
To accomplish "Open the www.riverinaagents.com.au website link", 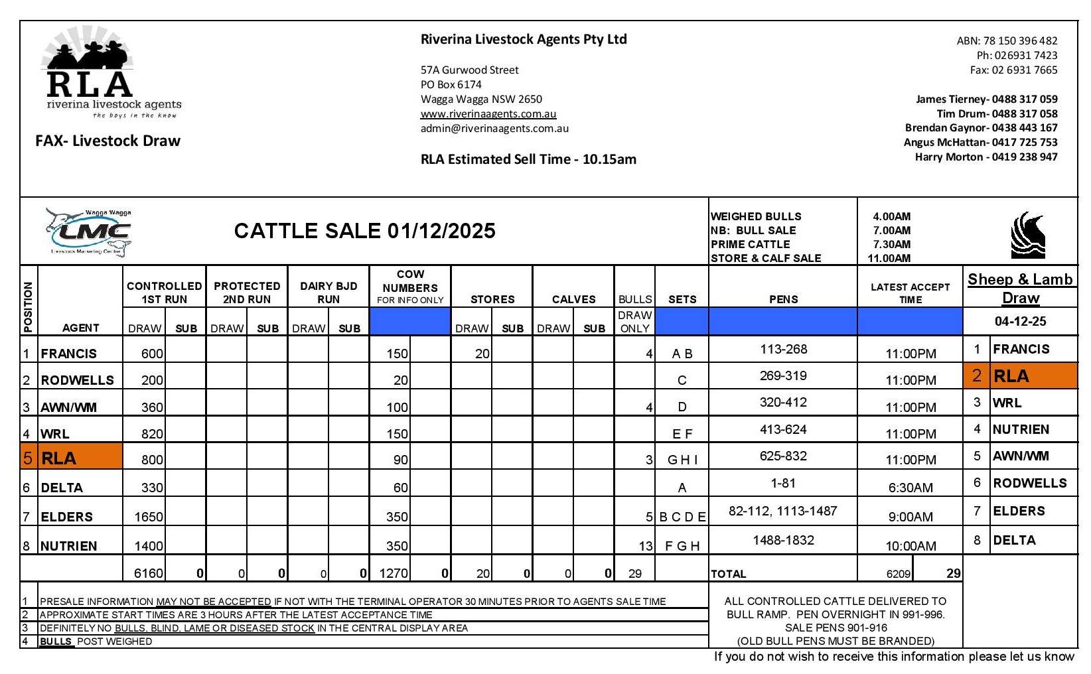I will point(488,113).
